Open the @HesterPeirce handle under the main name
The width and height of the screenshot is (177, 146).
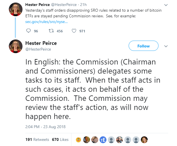[38, 49]
